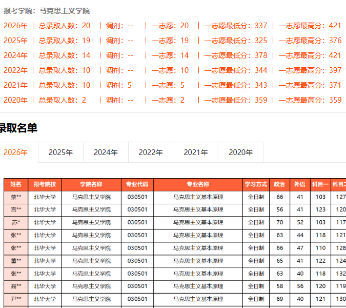The image size is (346, 308).
Task: Click 总录取人数：2 for 2020
Action: [x=62, y=100]
